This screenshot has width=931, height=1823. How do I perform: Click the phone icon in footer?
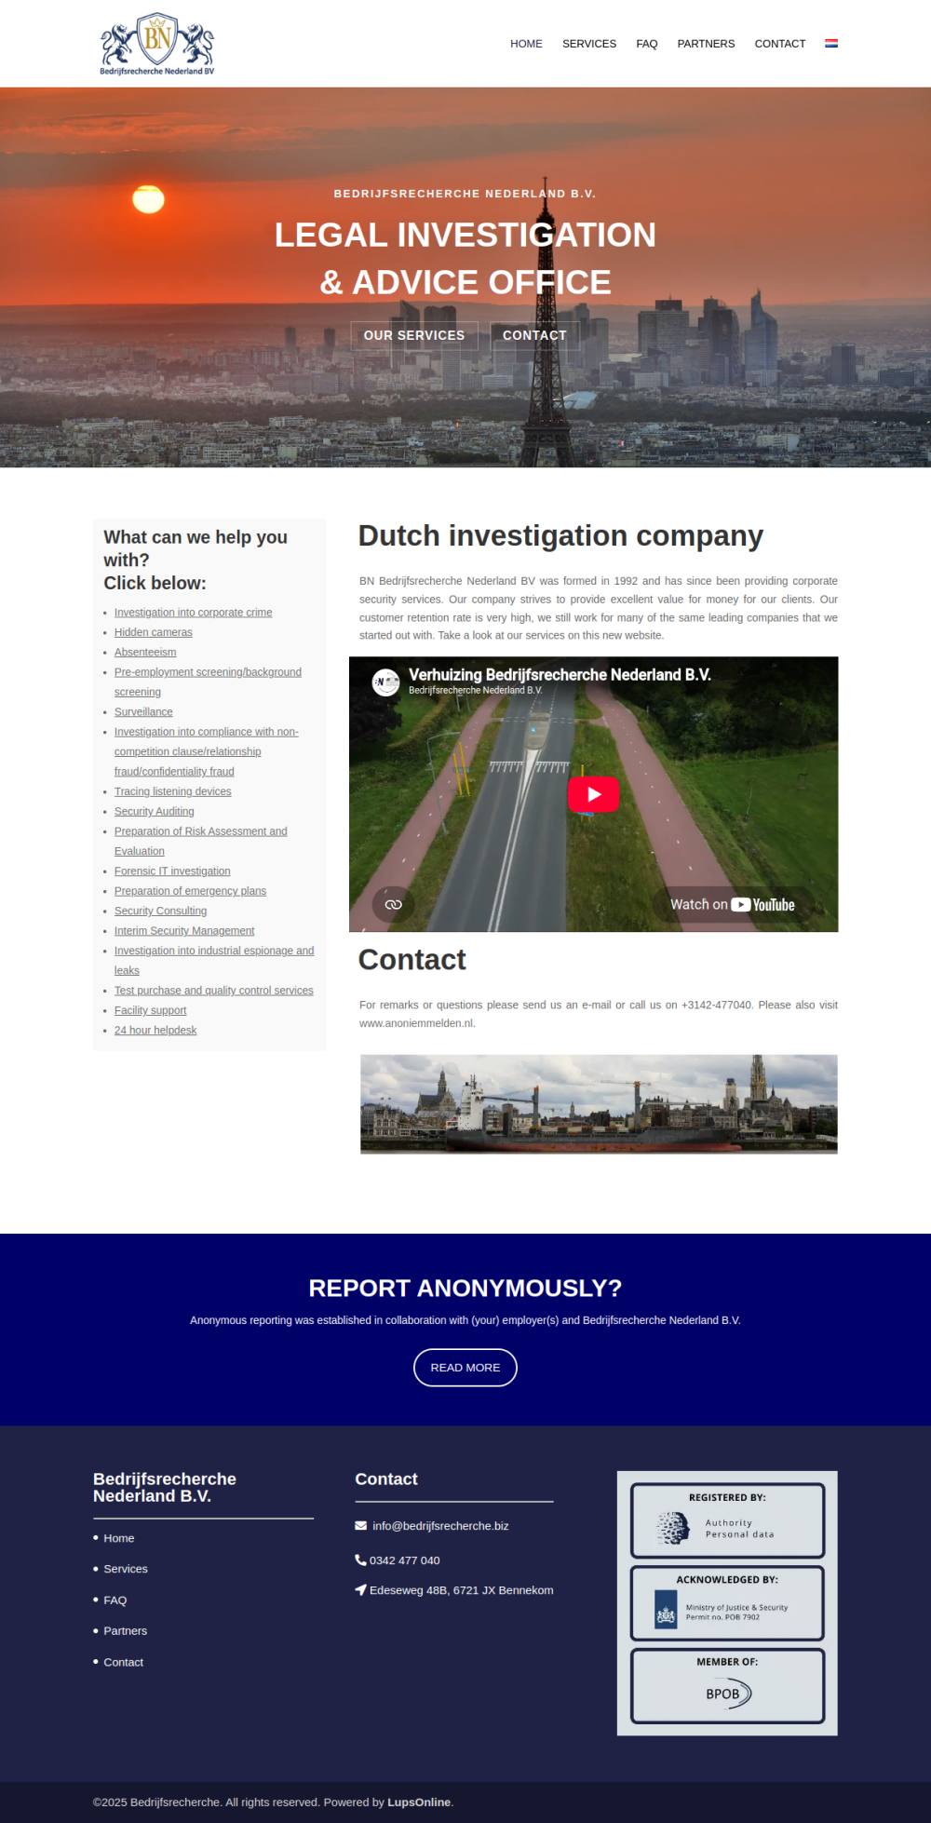tap(360, 1560)
